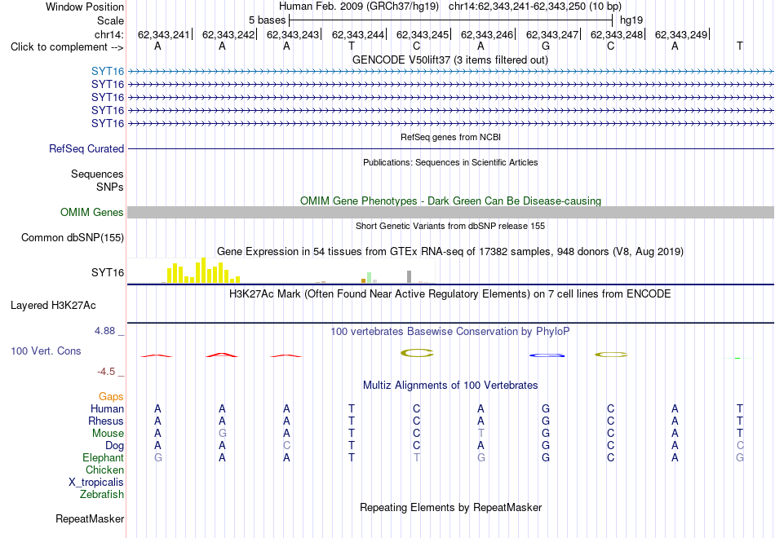Click the reference base G under 62,343,247
Image resolution: width=775 pixels, height=538 pixels.
pyautogui.click(x=546, y=46)
